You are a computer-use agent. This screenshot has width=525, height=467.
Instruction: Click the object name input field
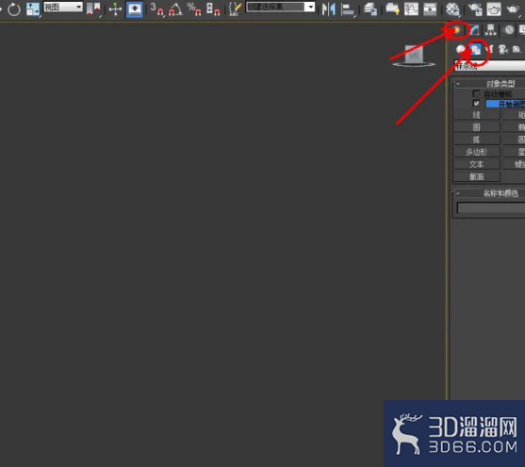click(x=491, y=208)
